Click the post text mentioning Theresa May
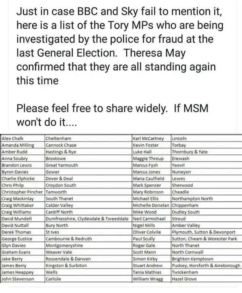 (x=120, y=46)
